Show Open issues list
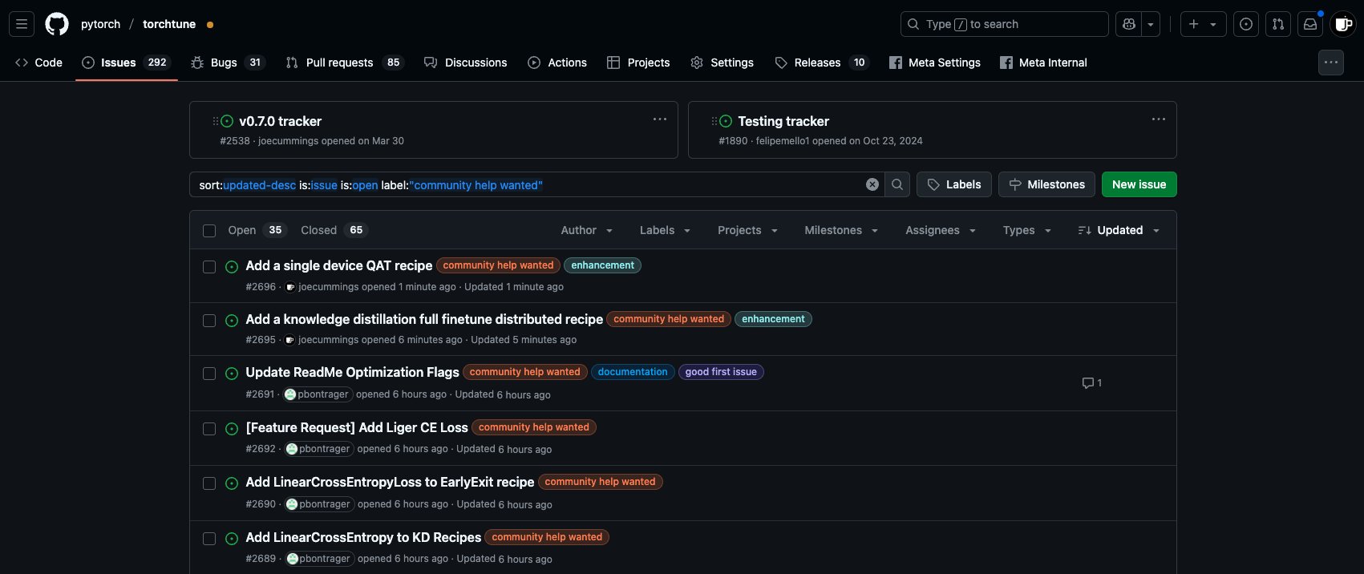 pos(257,230)
